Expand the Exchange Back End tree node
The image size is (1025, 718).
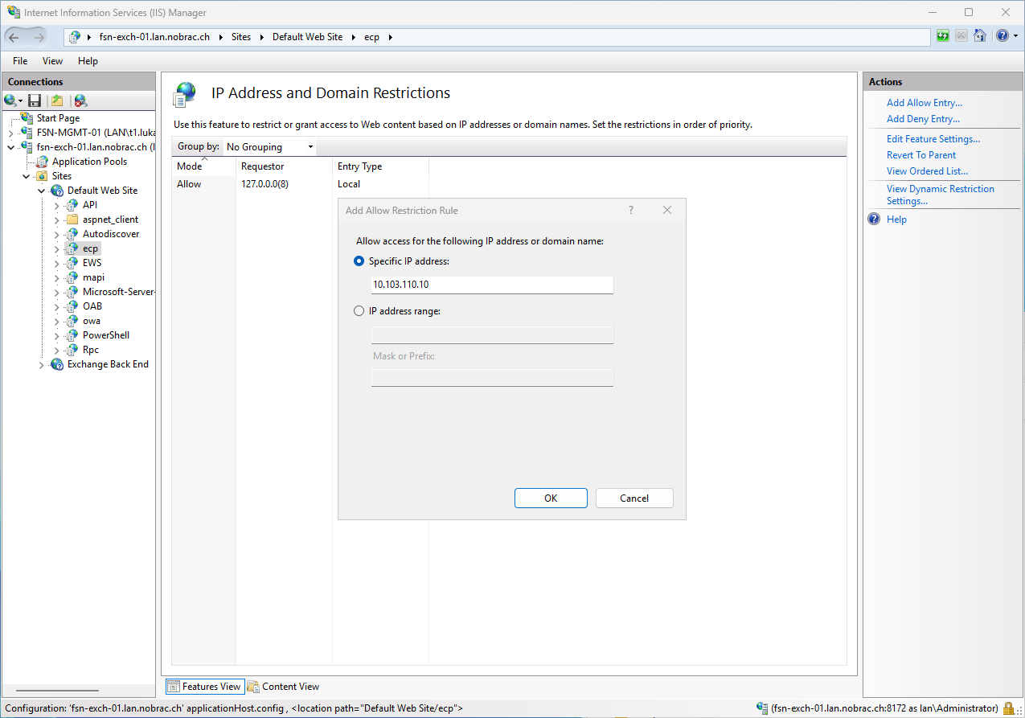[42, 364]
